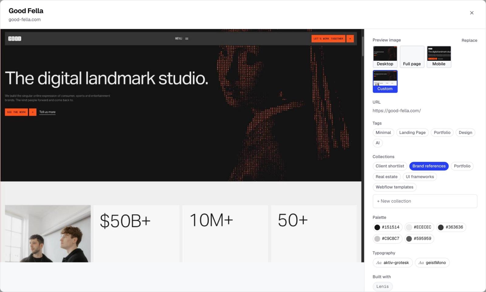Click the Portfolio tag under Tags
Viewport: 486px width, 292px height.
point(442,133)
